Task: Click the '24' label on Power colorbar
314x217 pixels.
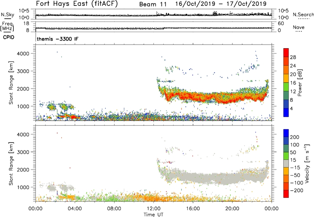Action: tap(293, 66)
